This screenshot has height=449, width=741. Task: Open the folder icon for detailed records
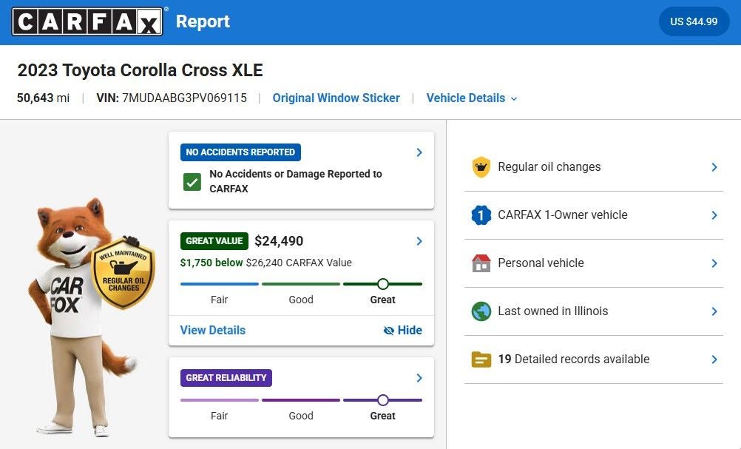click(x=481, y=359)
